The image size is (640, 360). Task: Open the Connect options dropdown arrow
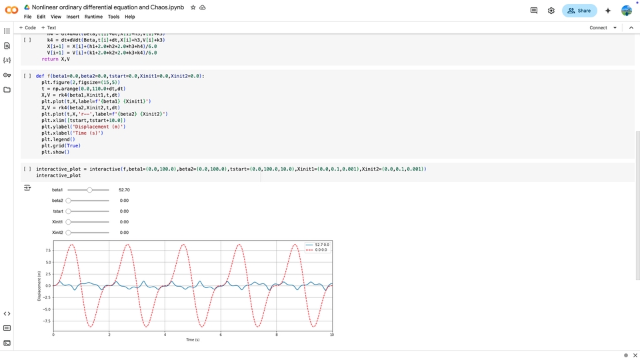click(x=615, y=28)
